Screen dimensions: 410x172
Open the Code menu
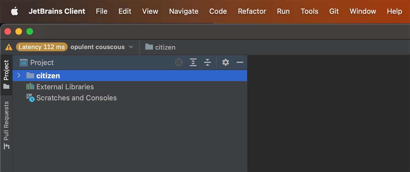(218, 11)
